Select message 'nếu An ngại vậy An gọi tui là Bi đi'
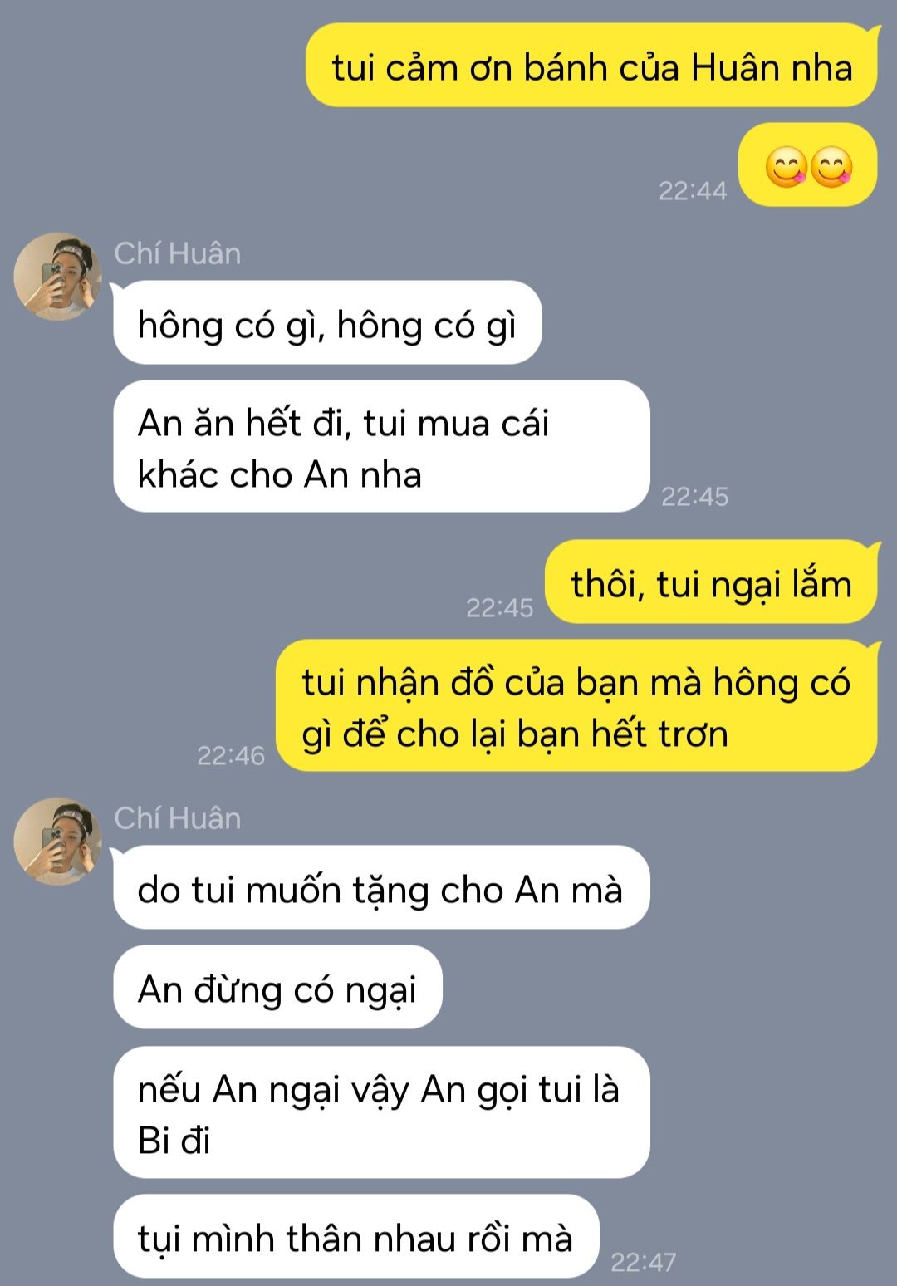Viewport: 897px width, 1286px height. click(381, 1112)
